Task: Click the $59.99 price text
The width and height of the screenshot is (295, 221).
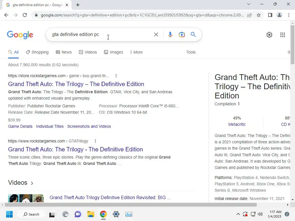Action: (x=14, y=120)
